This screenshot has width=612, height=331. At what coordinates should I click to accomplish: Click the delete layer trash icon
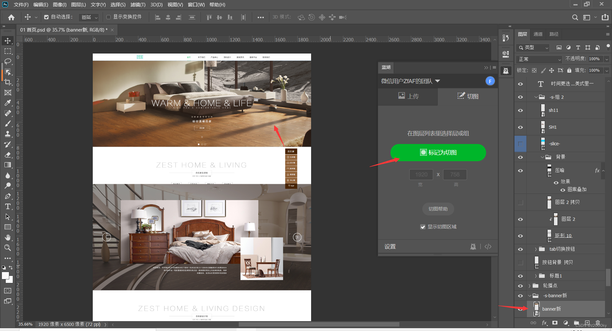tap(598, 323)
